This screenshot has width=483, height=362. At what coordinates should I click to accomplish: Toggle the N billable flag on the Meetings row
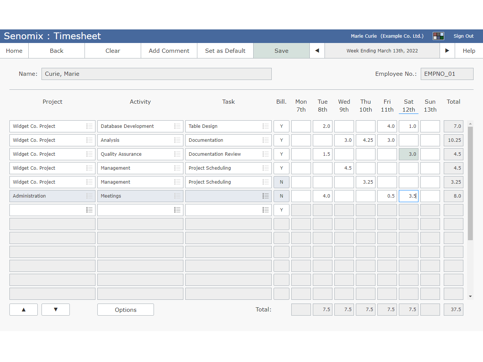tap(281, 196)
